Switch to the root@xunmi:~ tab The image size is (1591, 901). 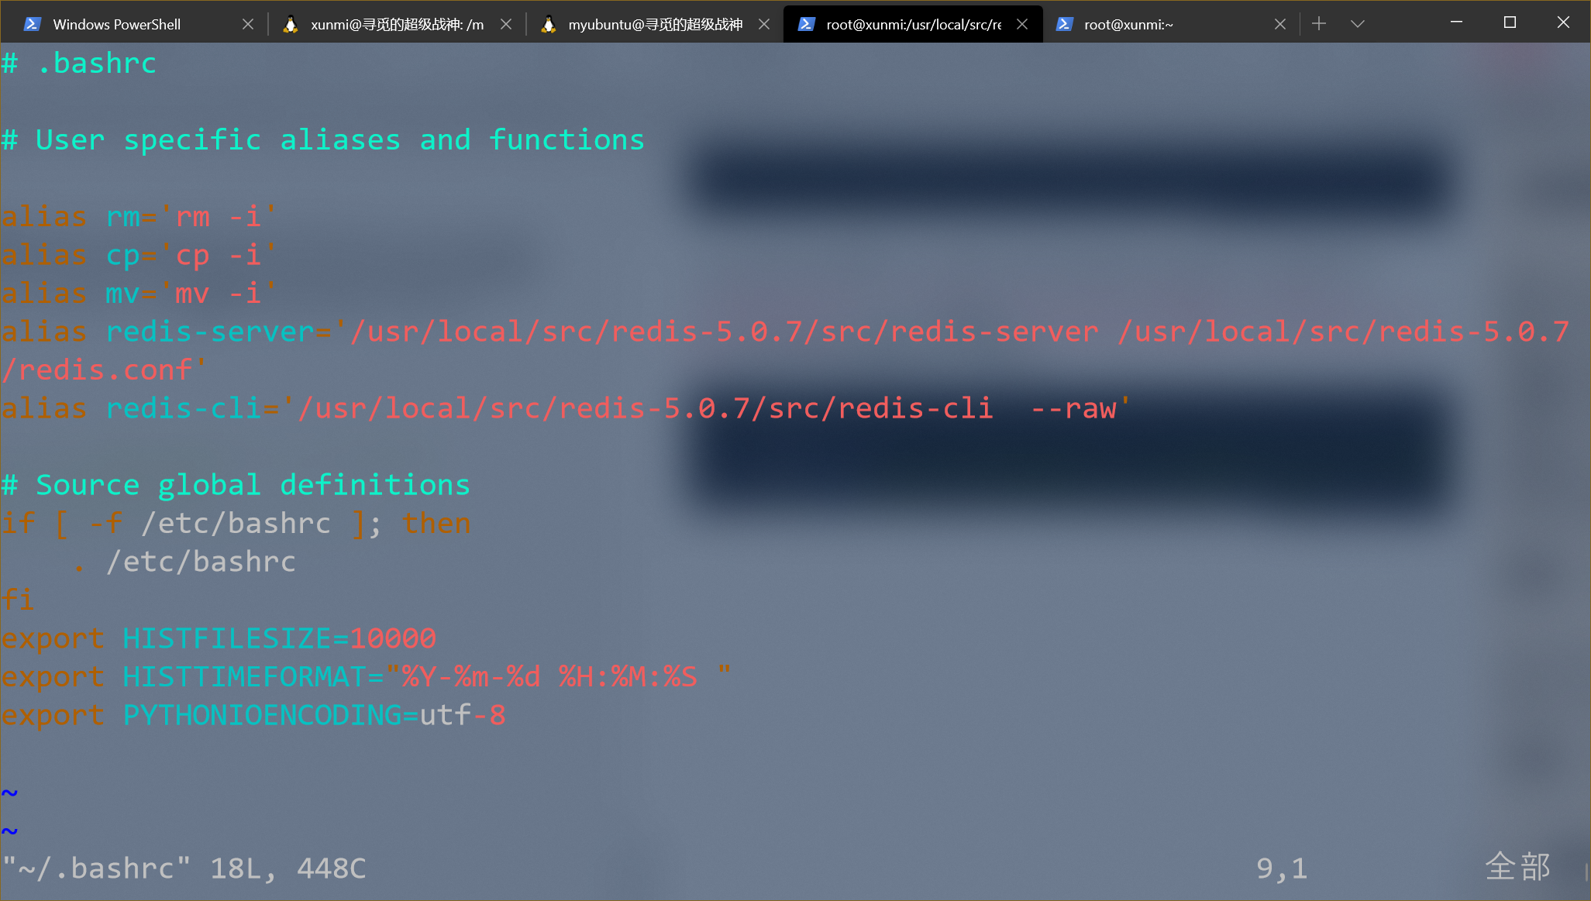click(1128, 24)
